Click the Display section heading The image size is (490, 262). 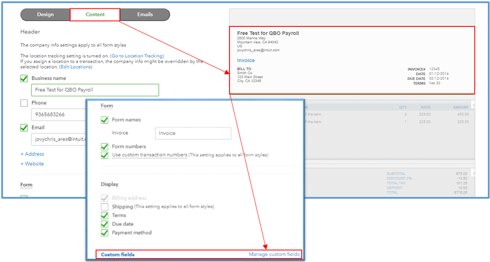coord(109,184)
